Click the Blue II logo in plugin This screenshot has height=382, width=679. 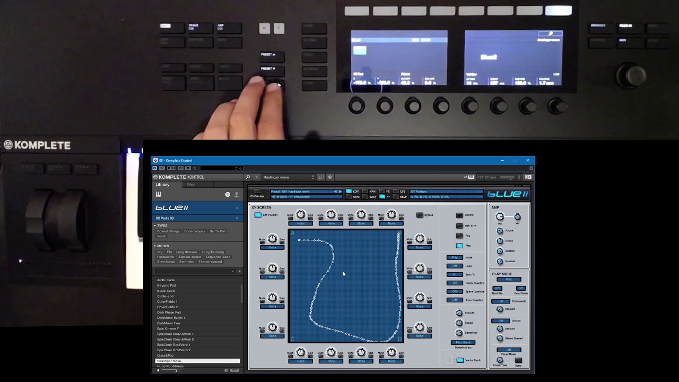508,194
